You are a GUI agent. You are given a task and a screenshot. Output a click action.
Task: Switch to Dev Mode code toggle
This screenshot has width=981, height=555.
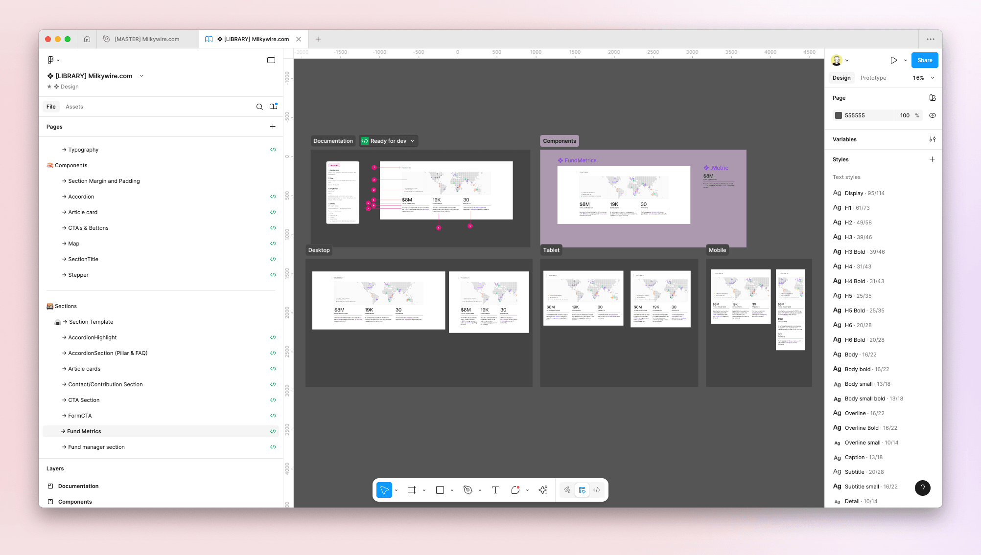pos(597,490)
